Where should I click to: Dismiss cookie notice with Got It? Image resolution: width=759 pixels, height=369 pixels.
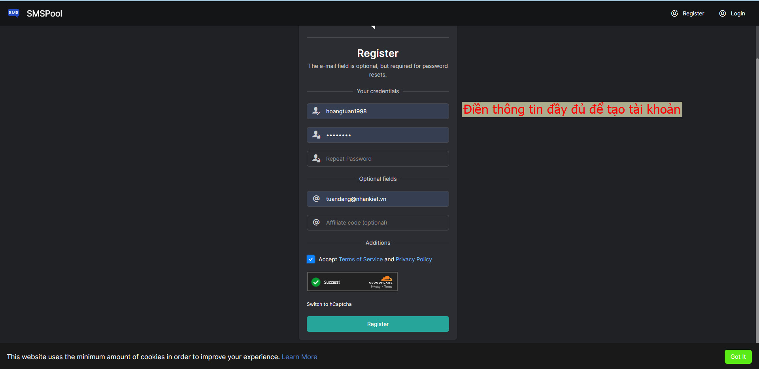(x=738, y=357)
